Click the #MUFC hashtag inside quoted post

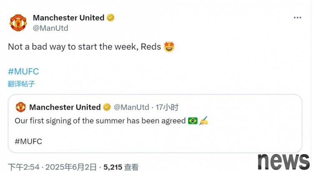[x=28, y=141]
